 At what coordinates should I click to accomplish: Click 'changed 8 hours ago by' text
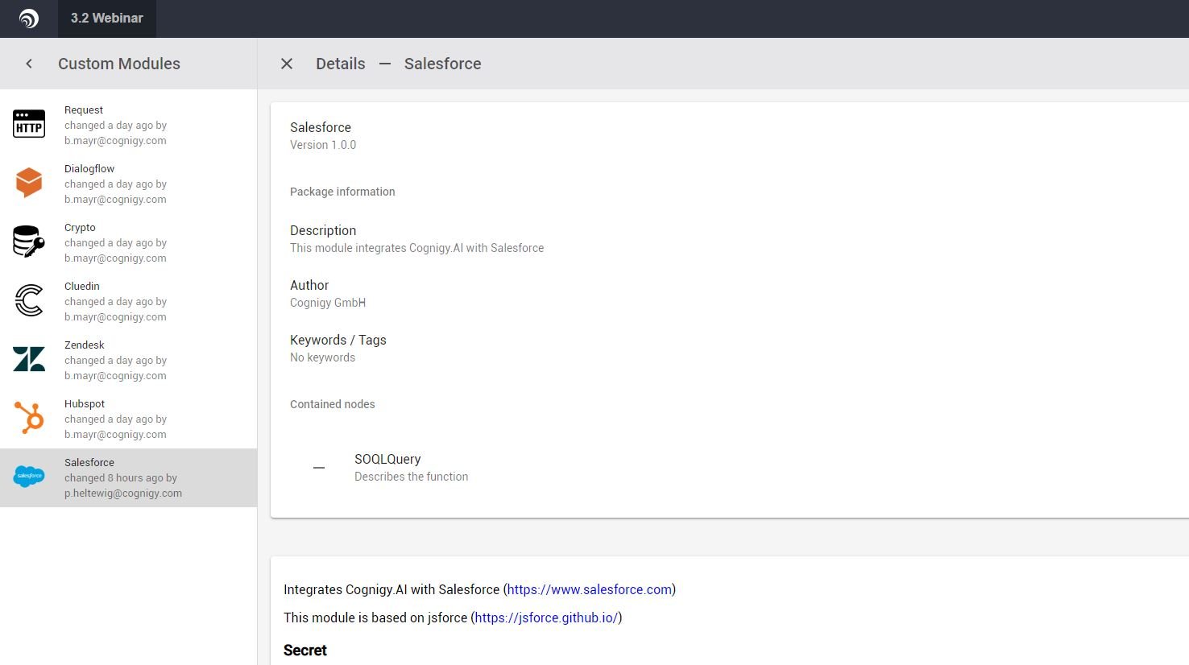[121, 478]
